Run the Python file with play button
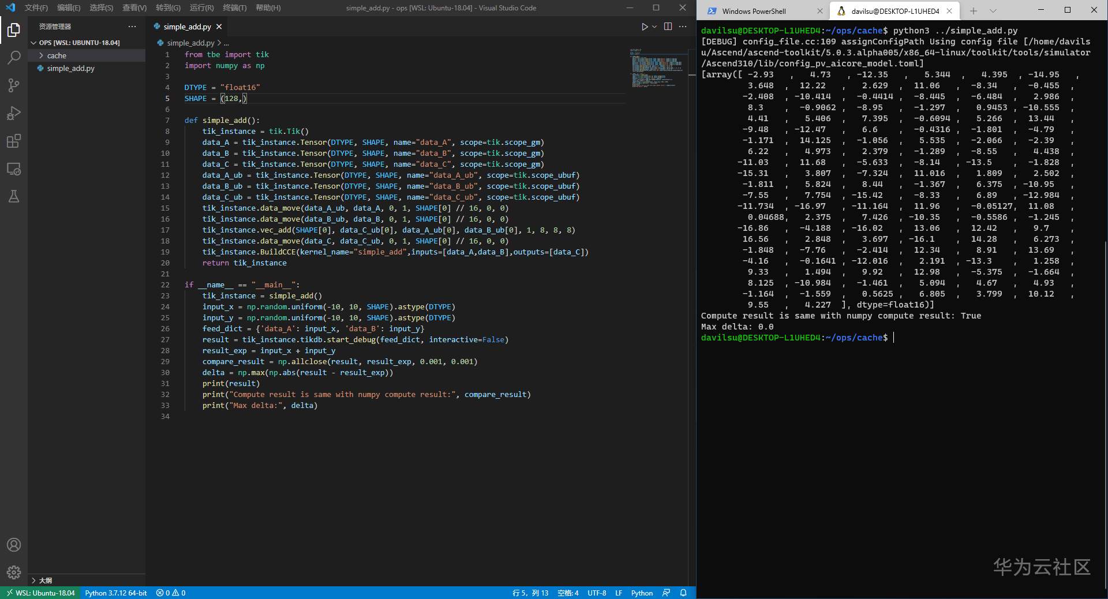The image size is (1108, 599). (x=645, y=27)
